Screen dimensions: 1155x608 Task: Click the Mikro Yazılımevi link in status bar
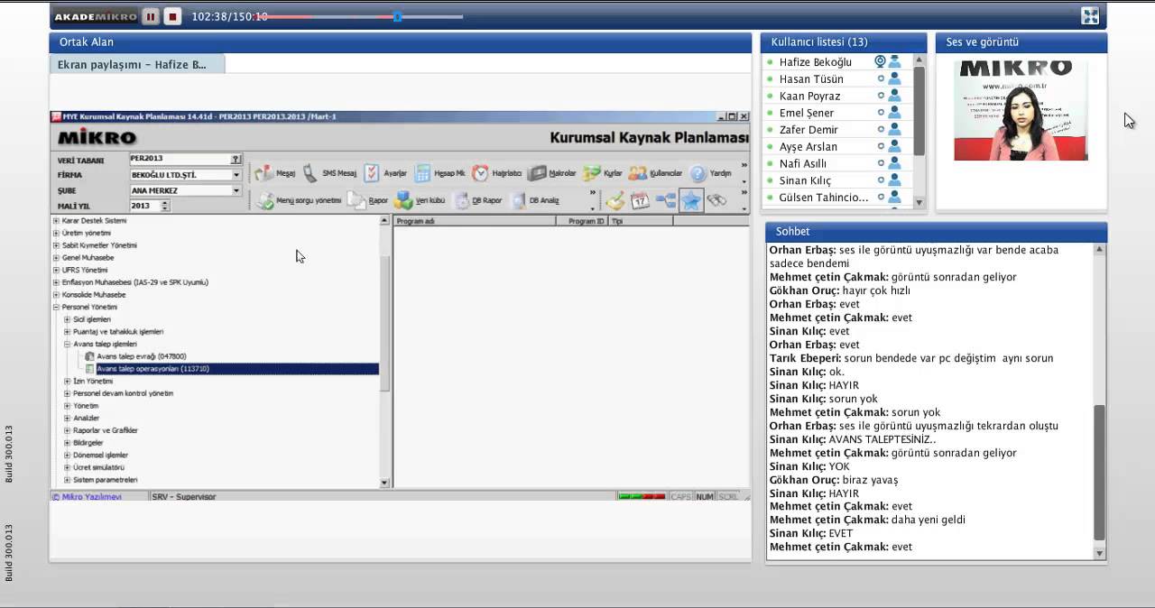[x=87, y=496]
